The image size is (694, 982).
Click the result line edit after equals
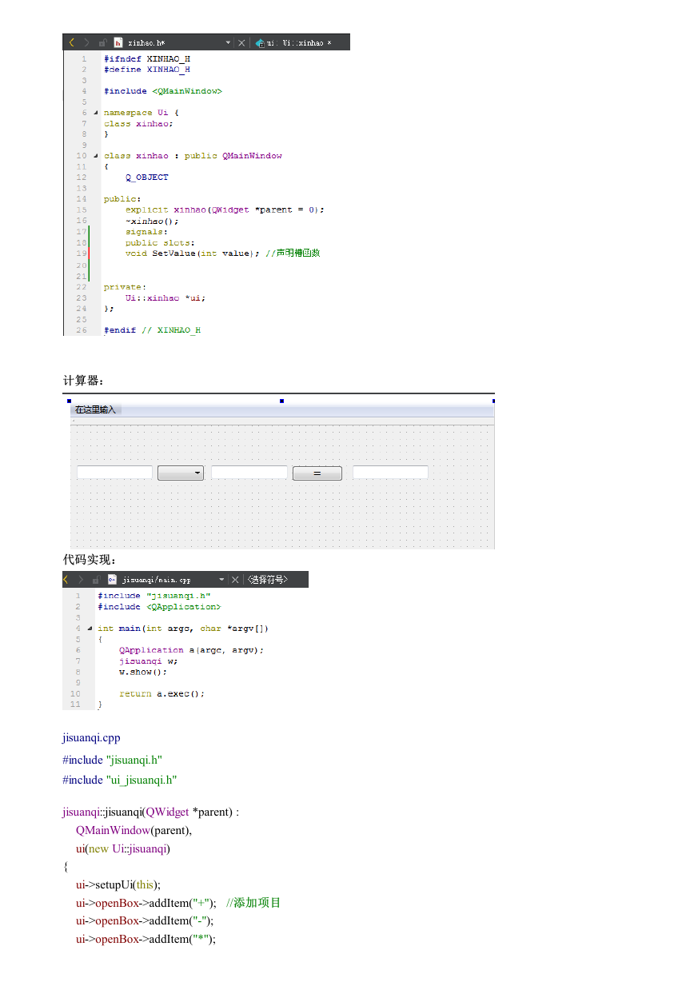pyautogui.click(x=390, y=473)
